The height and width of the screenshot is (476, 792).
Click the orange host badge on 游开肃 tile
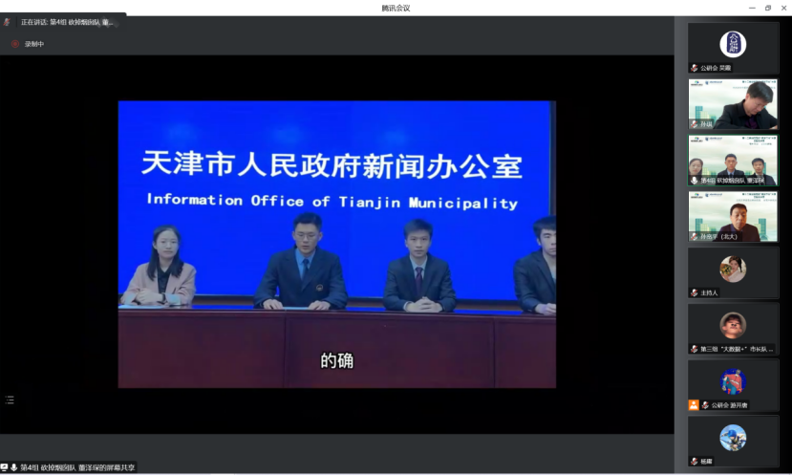point(694,405)
